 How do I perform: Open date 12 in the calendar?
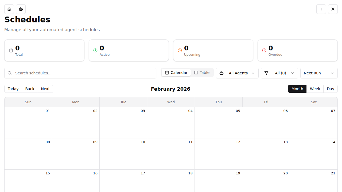point(238,142)
